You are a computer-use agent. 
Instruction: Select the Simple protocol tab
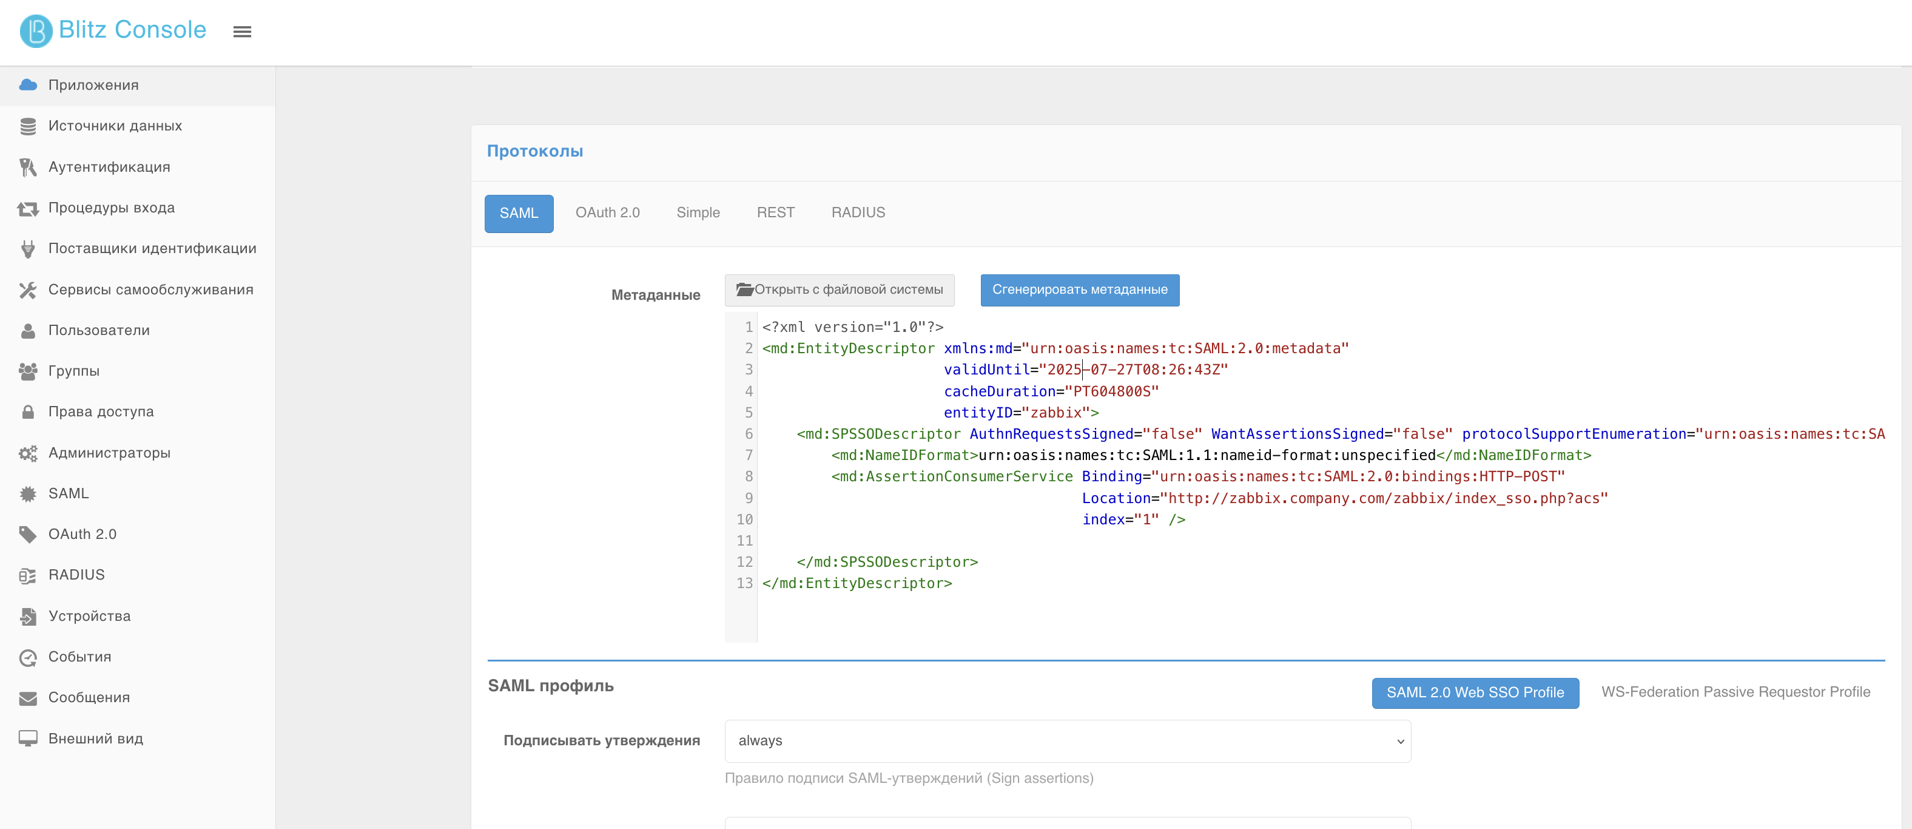click(x=698, y=212)
